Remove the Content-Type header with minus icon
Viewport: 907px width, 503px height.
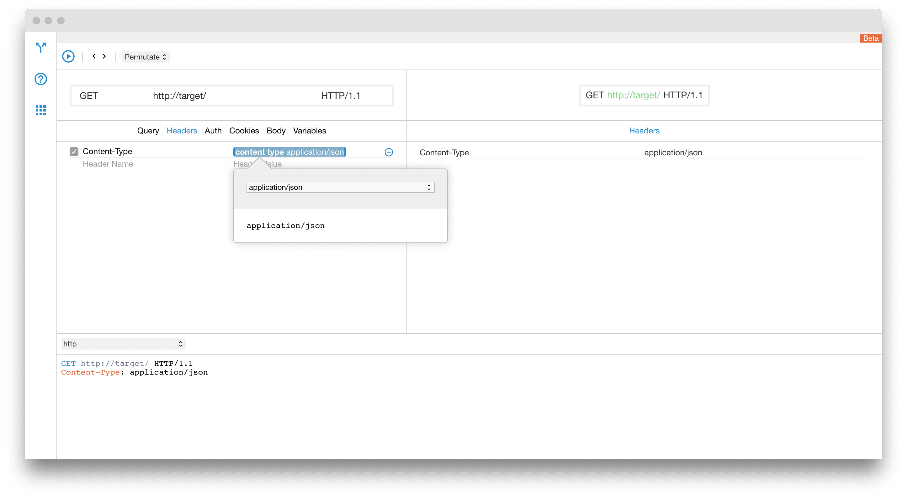coord(389,152)
